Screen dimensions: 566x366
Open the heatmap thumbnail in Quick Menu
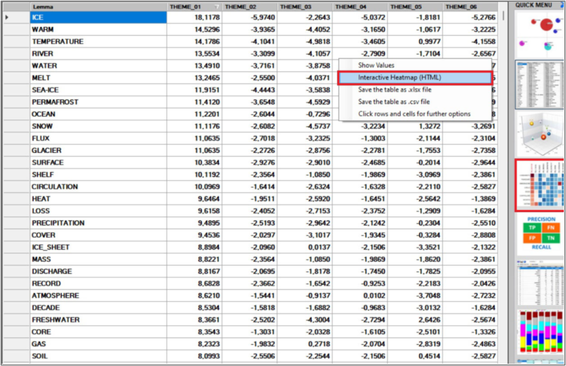539,185
